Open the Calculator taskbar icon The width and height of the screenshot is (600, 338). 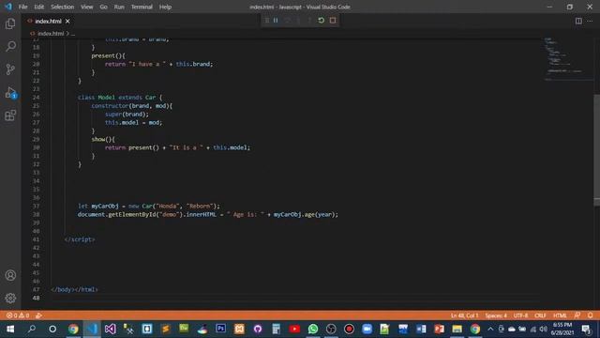pos(276,329)
